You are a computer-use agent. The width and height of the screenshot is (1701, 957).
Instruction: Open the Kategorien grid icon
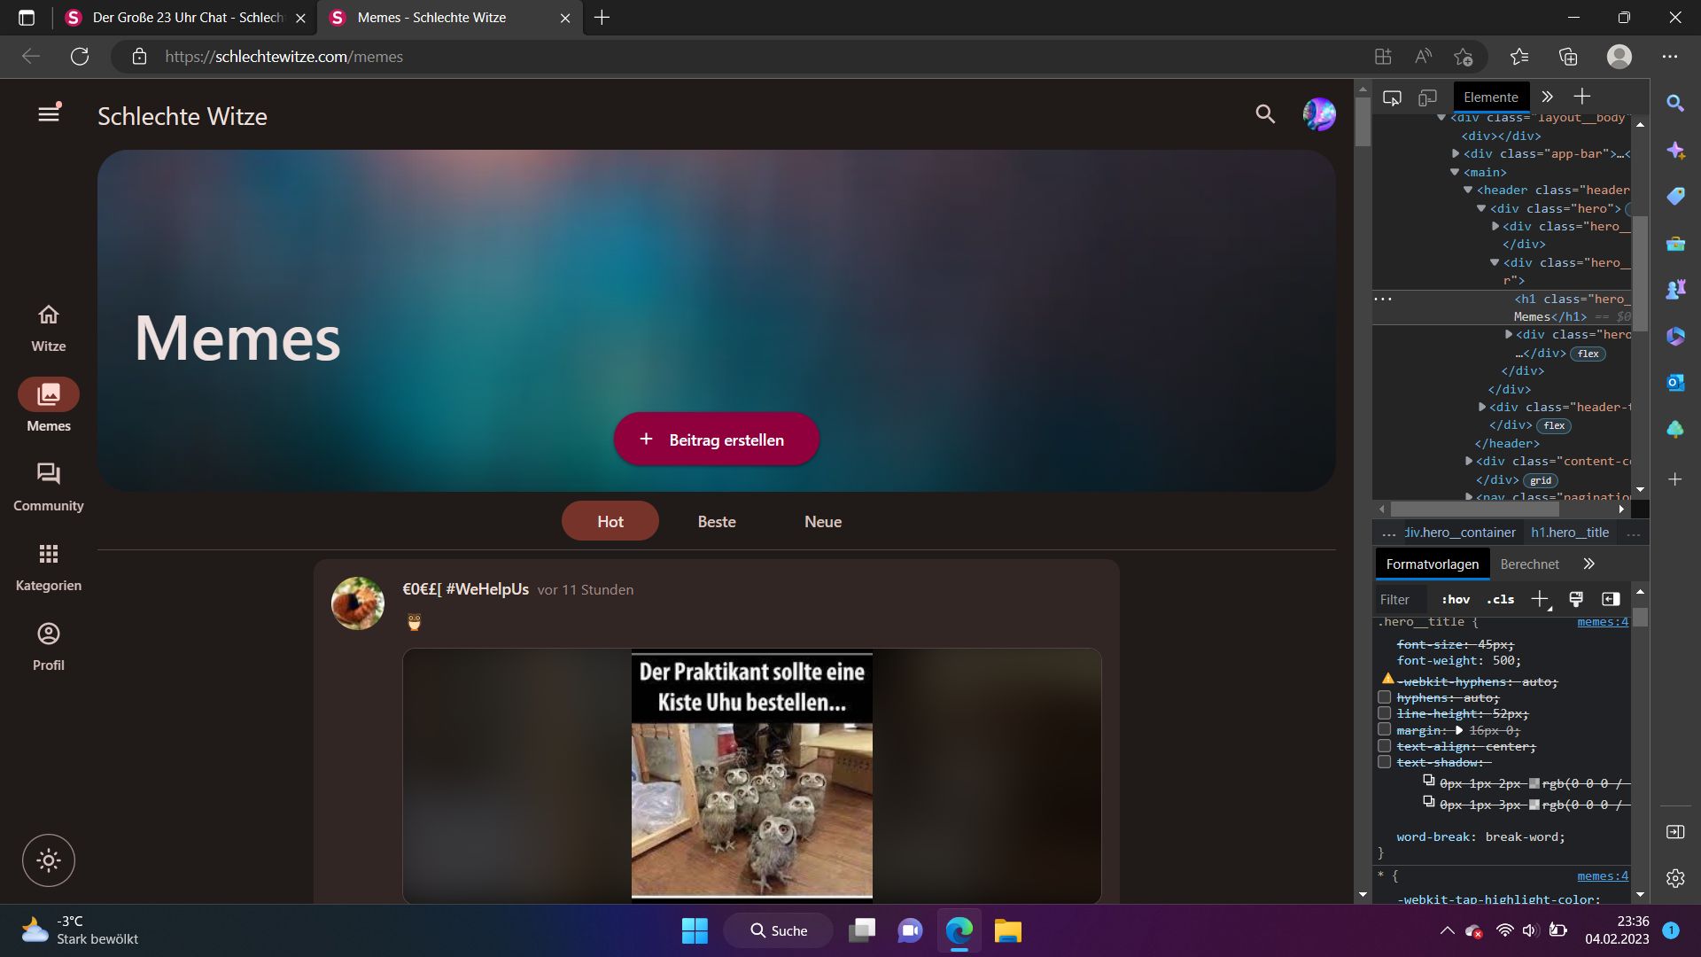49,566
